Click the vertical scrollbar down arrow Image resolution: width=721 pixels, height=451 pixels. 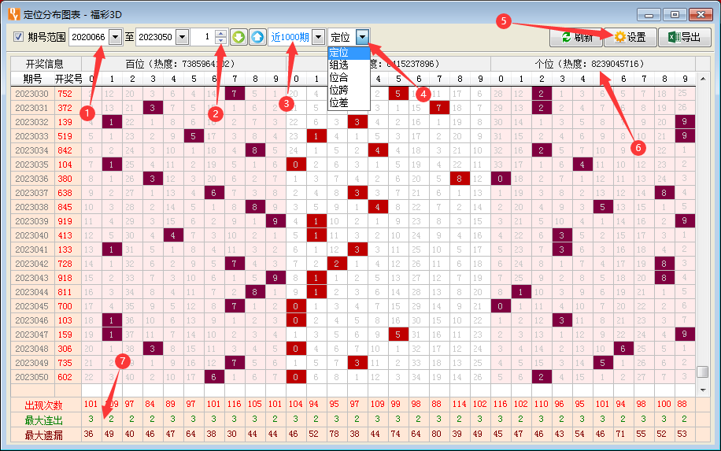[703, 390]
